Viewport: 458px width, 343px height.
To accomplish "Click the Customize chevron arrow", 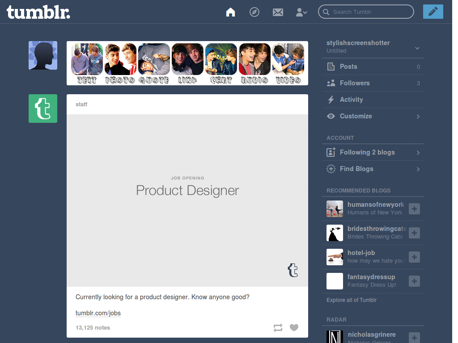I will [x=418, y=117].
